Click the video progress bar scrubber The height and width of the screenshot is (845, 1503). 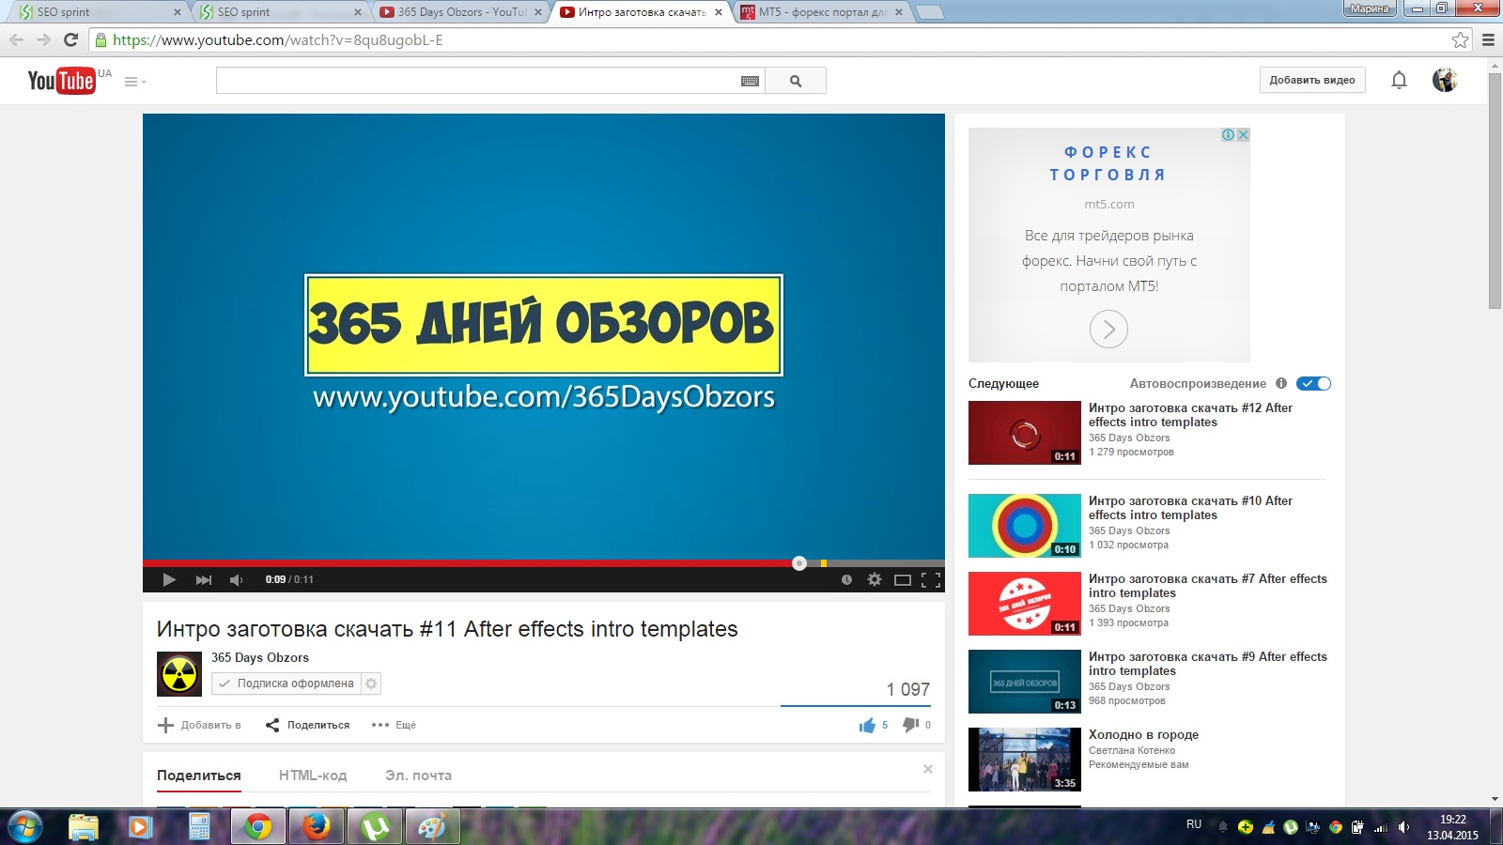point(799,563)
